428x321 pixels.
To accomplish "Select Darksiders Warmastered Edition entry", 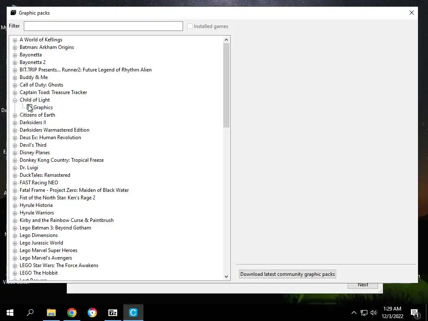I will 54,130.
